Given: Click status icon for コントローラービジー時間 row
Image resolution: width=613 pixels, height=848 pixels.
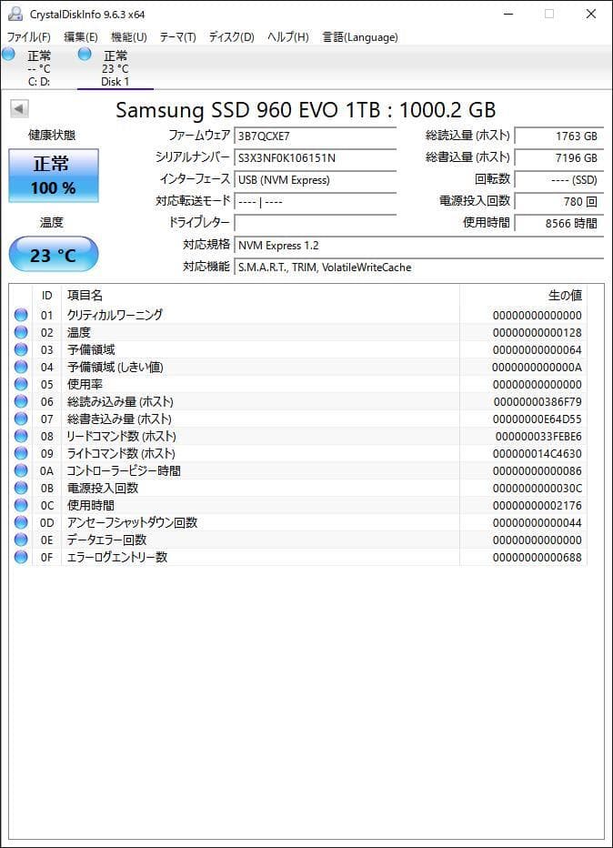Looking at the screenshot, I should pos(21,470).
